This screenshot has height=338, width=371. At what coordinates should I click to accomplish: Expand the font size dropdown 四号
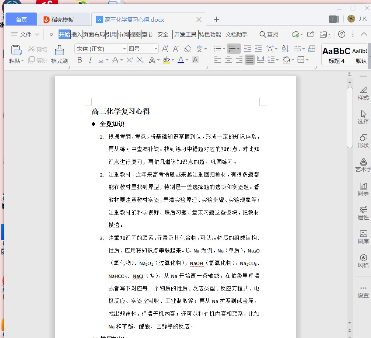point(156,49)
